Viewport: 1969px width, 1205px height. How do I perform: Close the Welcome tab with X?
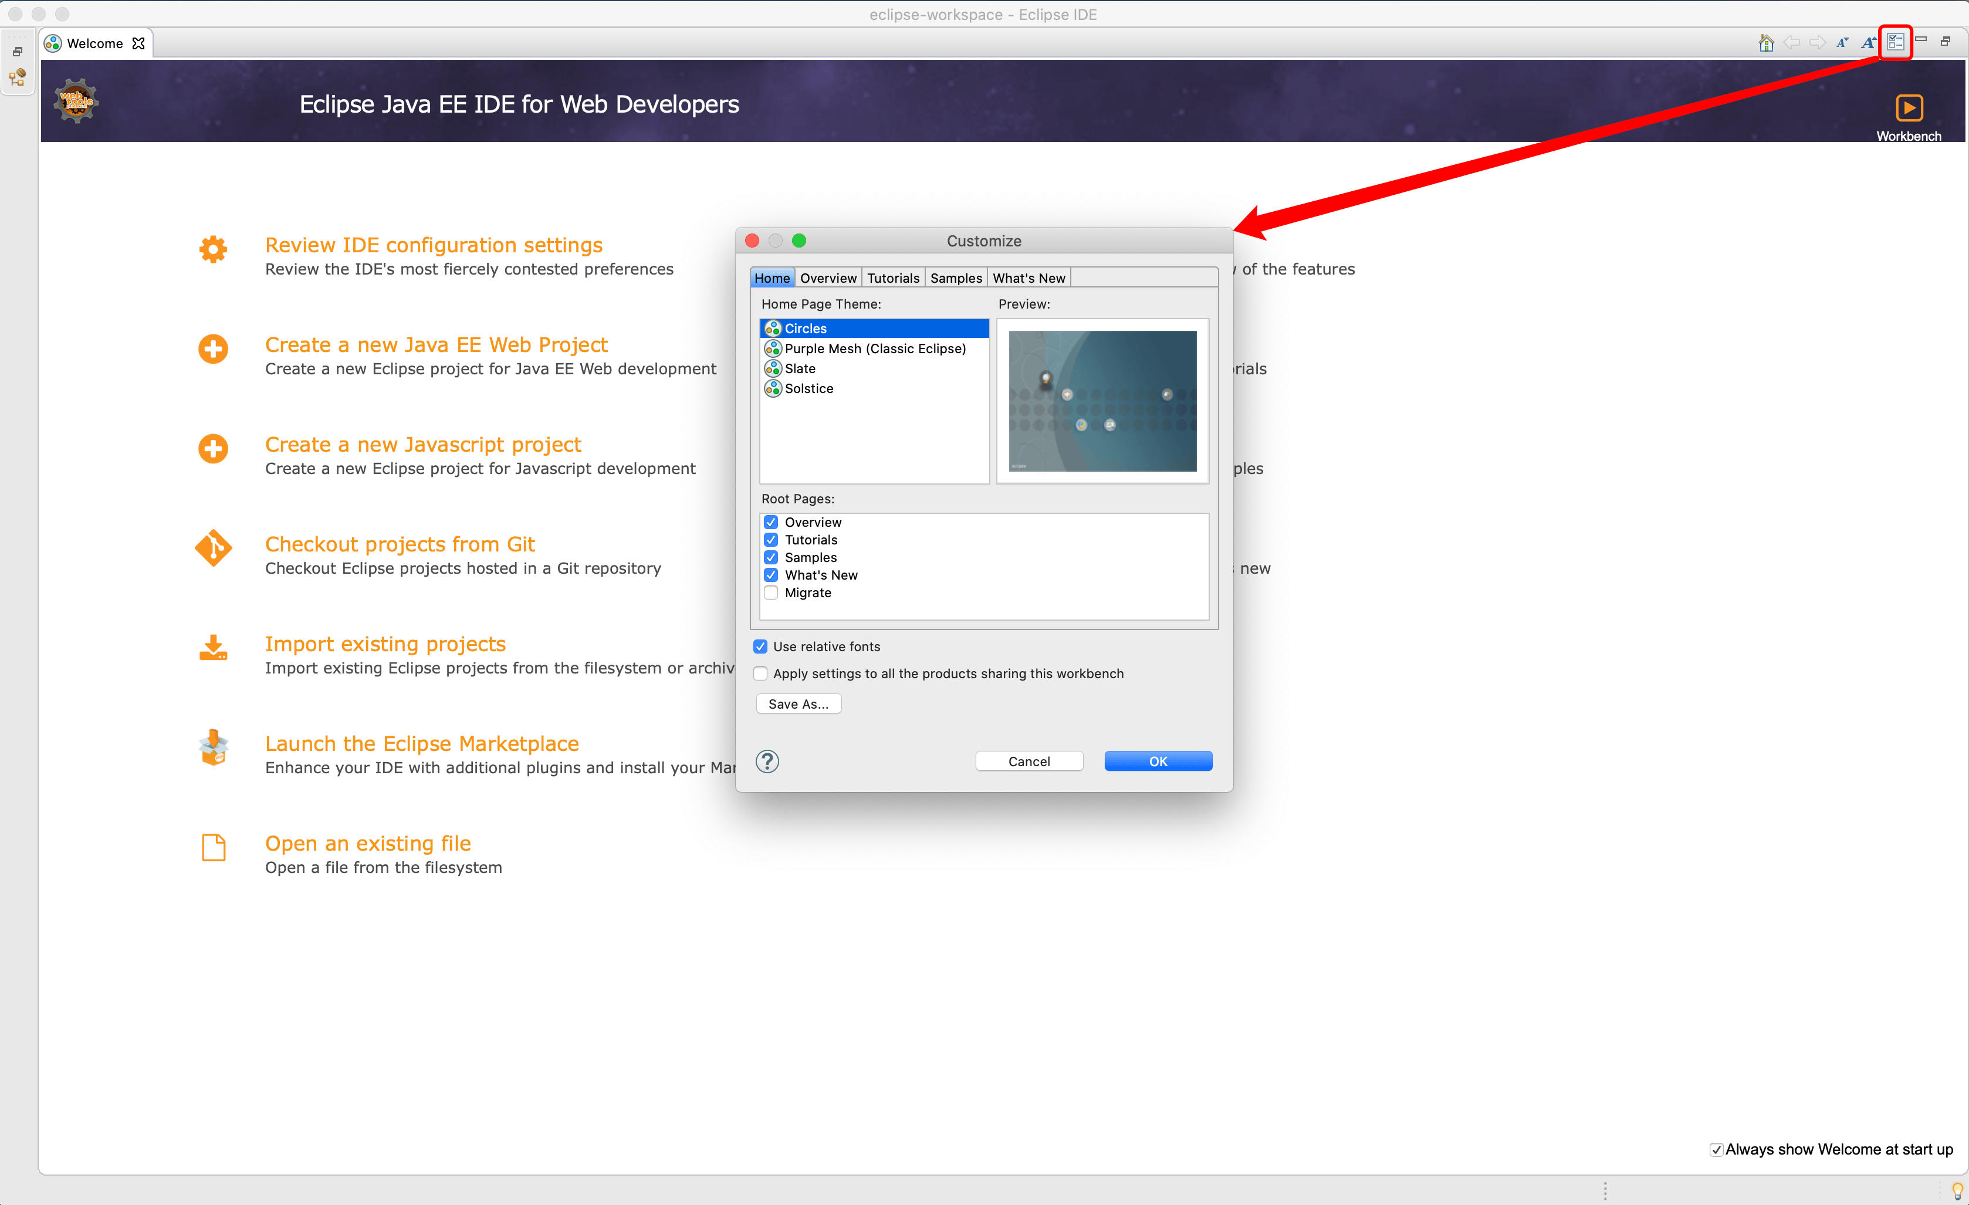coord(138,43)
